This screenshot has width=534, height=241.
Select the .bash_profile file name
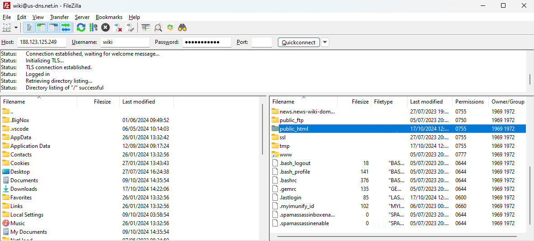[x=295, y=172]
